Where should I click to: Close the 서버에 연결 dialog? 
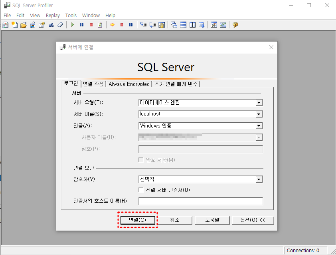(271, 47)
